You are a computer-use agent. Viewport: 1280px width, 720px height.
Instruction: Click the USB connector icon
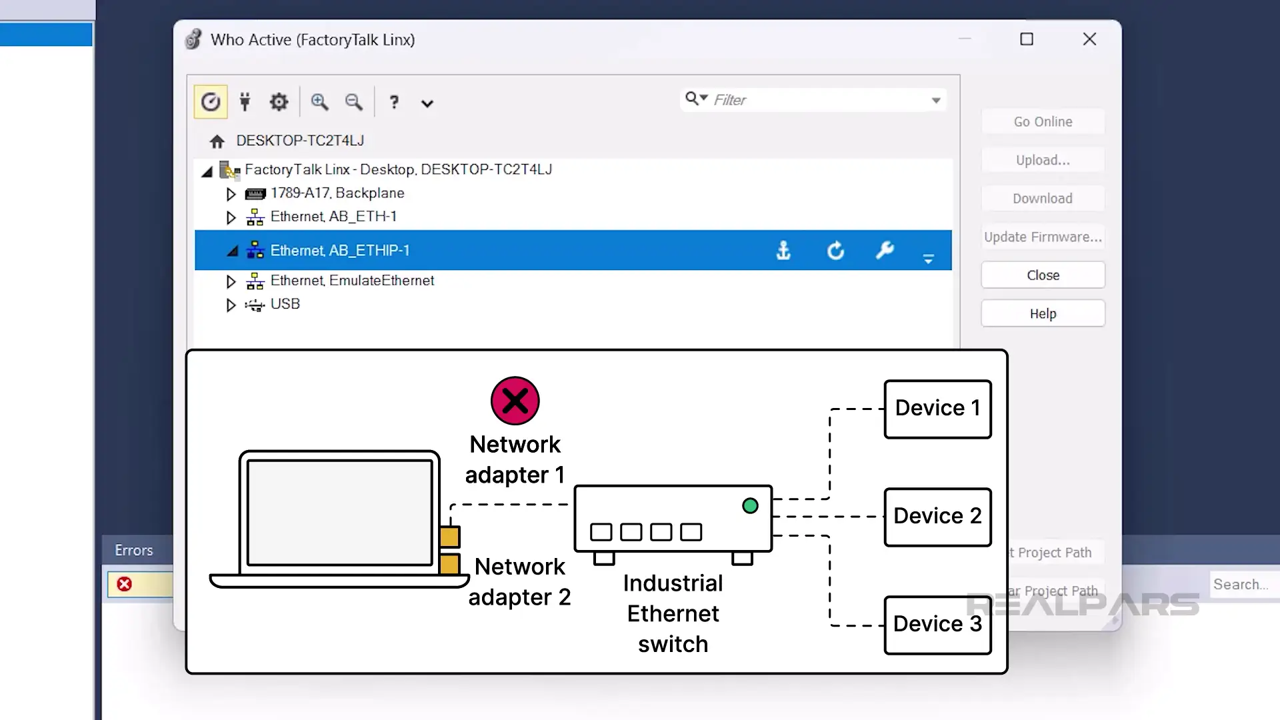point(254,305)
